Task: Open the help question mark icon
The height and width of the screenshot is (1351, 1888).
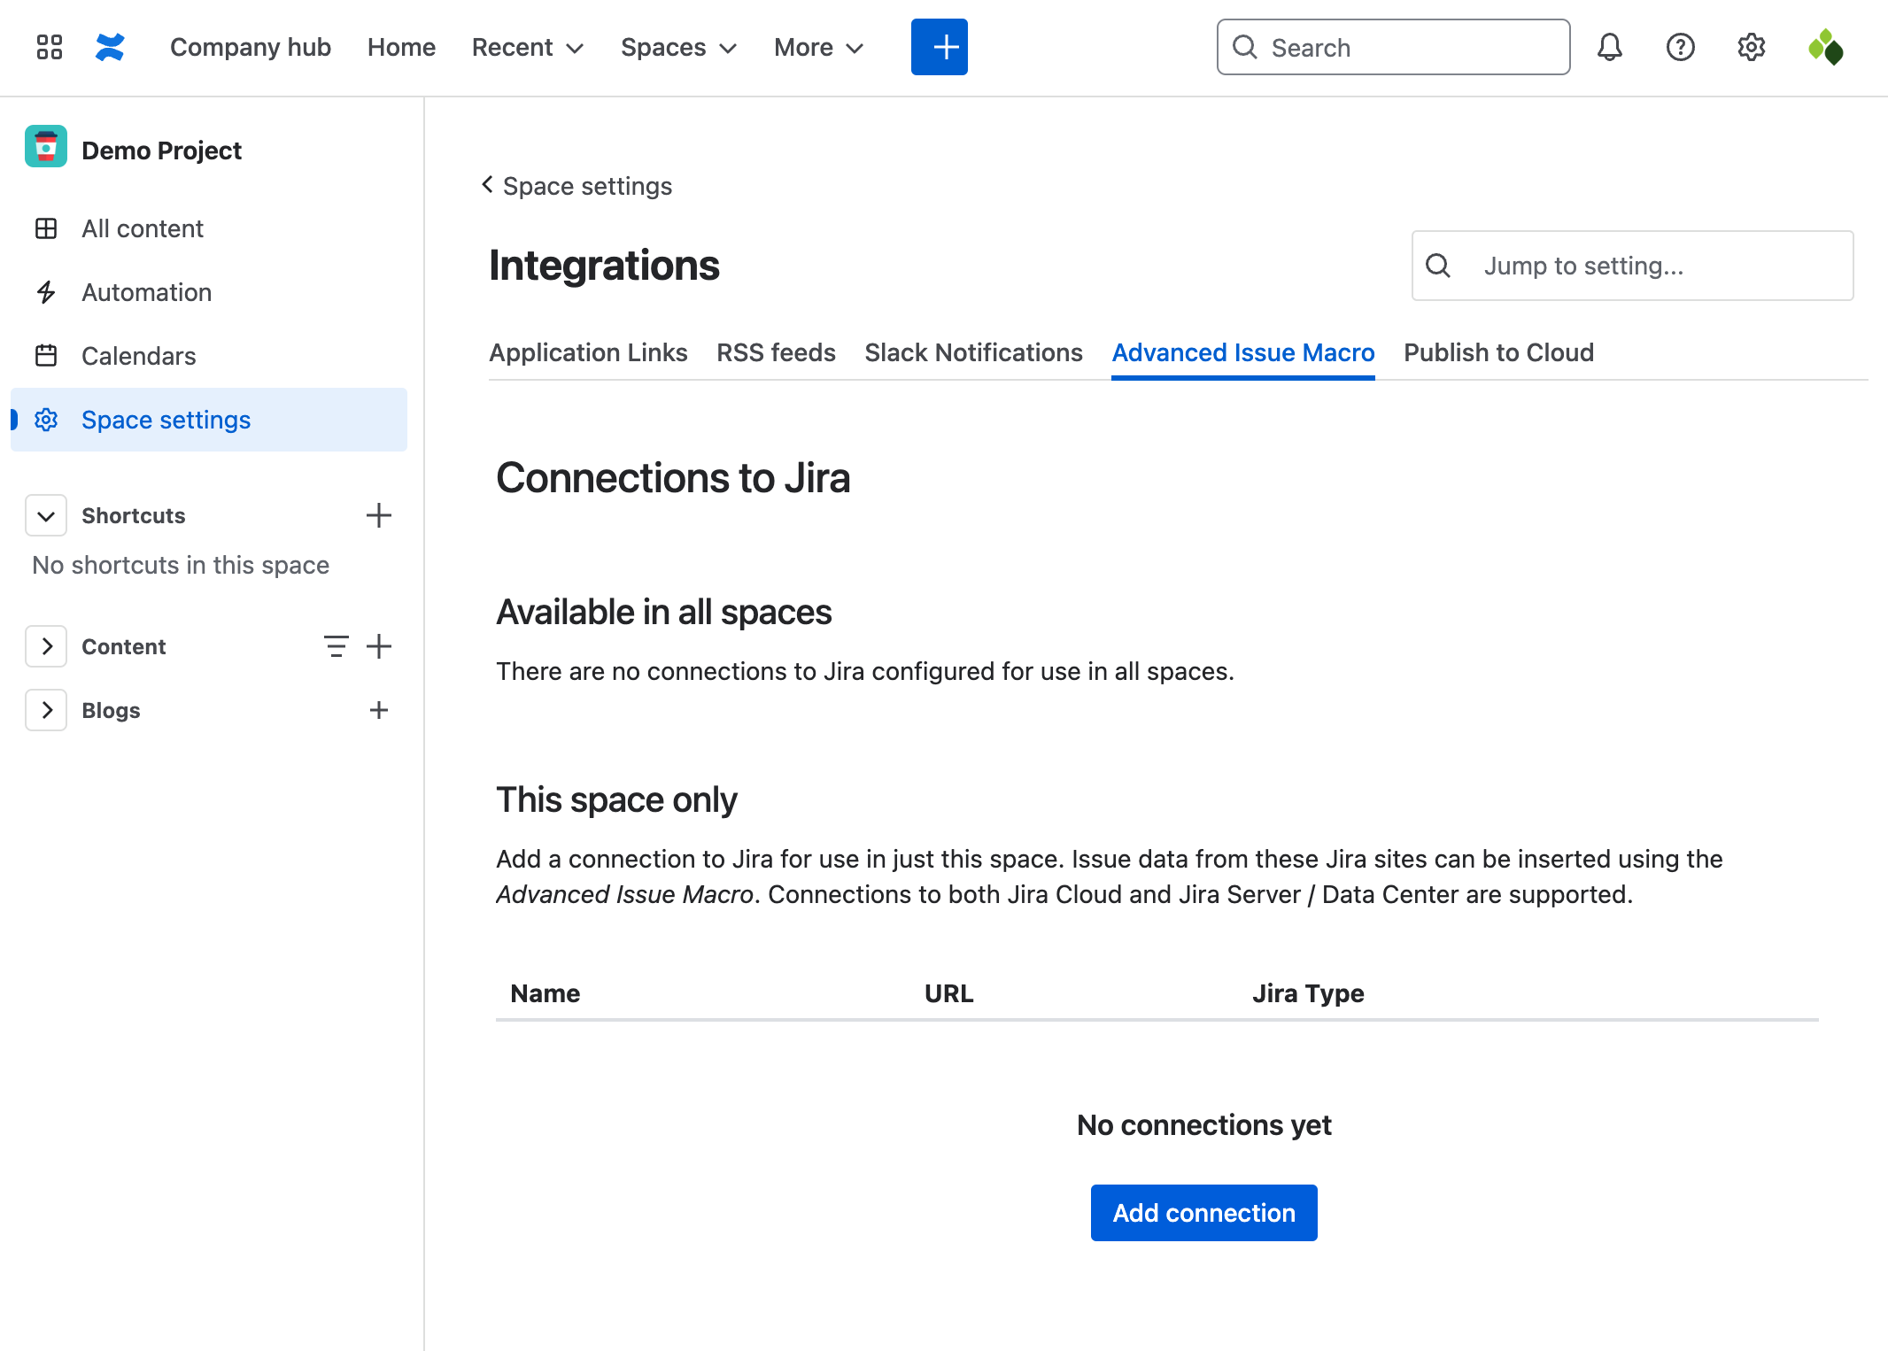Action: point(1680,47)
